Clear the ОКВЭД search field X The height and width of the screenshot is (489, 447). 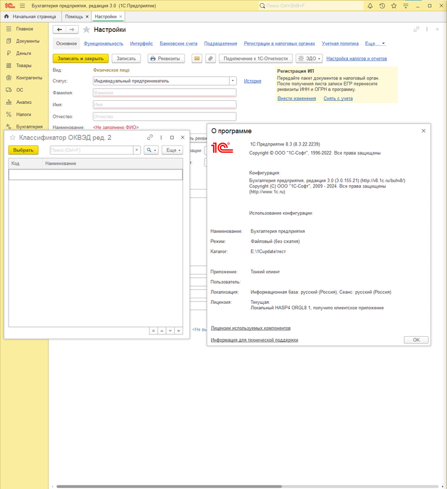[x=137, y=150]
